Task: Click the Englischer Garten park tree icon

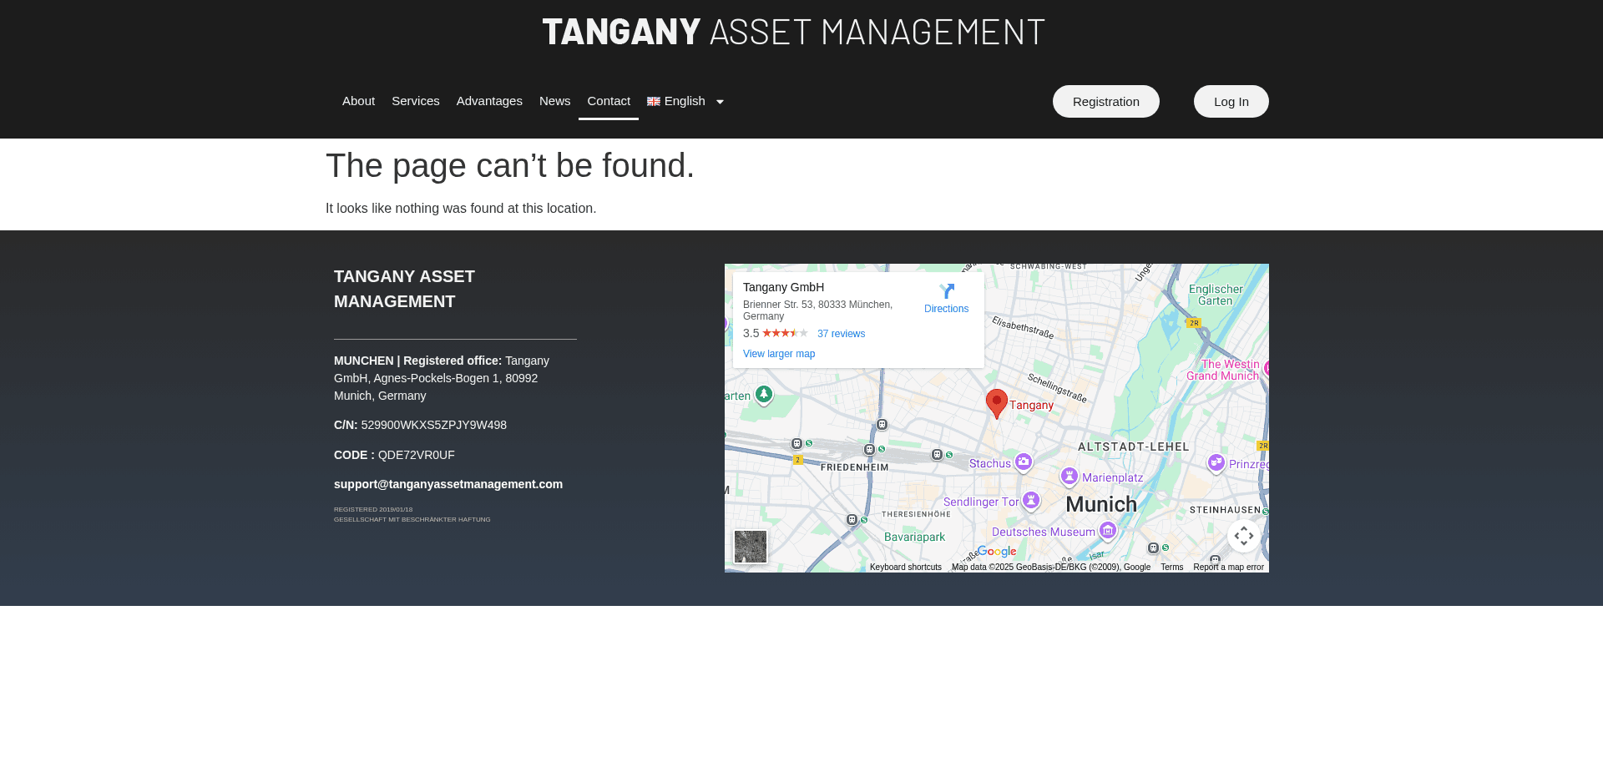Action: [x=764, y=394]
